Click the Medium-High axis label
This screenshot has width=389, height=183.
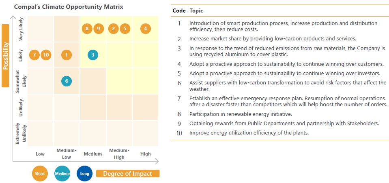119,154
